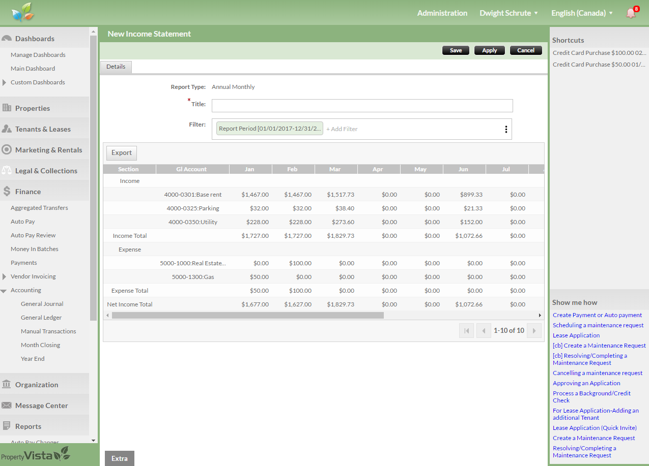Select the Details tab
This screenshot has height=466, width=649.
116,67
